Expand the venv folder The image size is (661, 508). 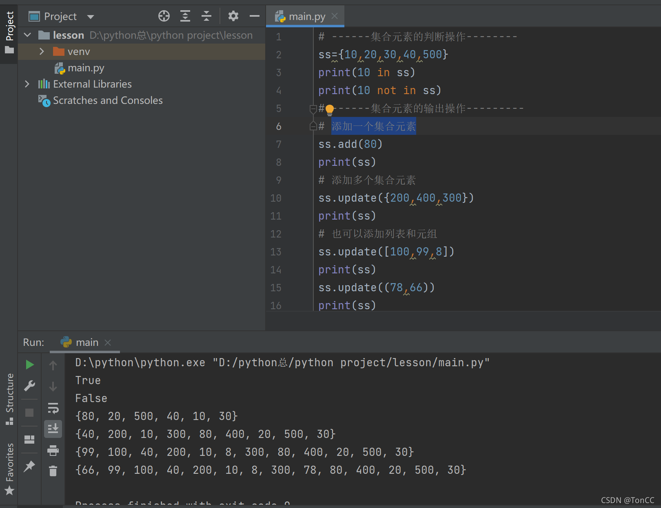(x=42, y=51)
